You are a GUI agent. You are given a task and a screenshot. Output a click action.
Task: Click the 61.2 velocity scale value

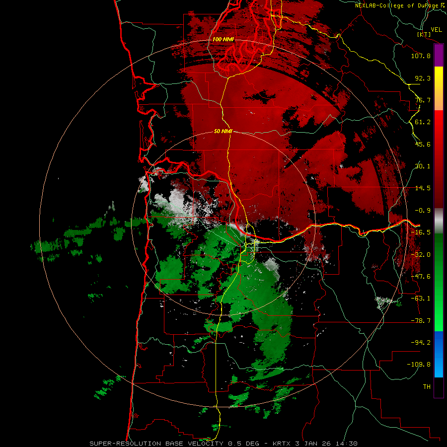coord(423,122)
